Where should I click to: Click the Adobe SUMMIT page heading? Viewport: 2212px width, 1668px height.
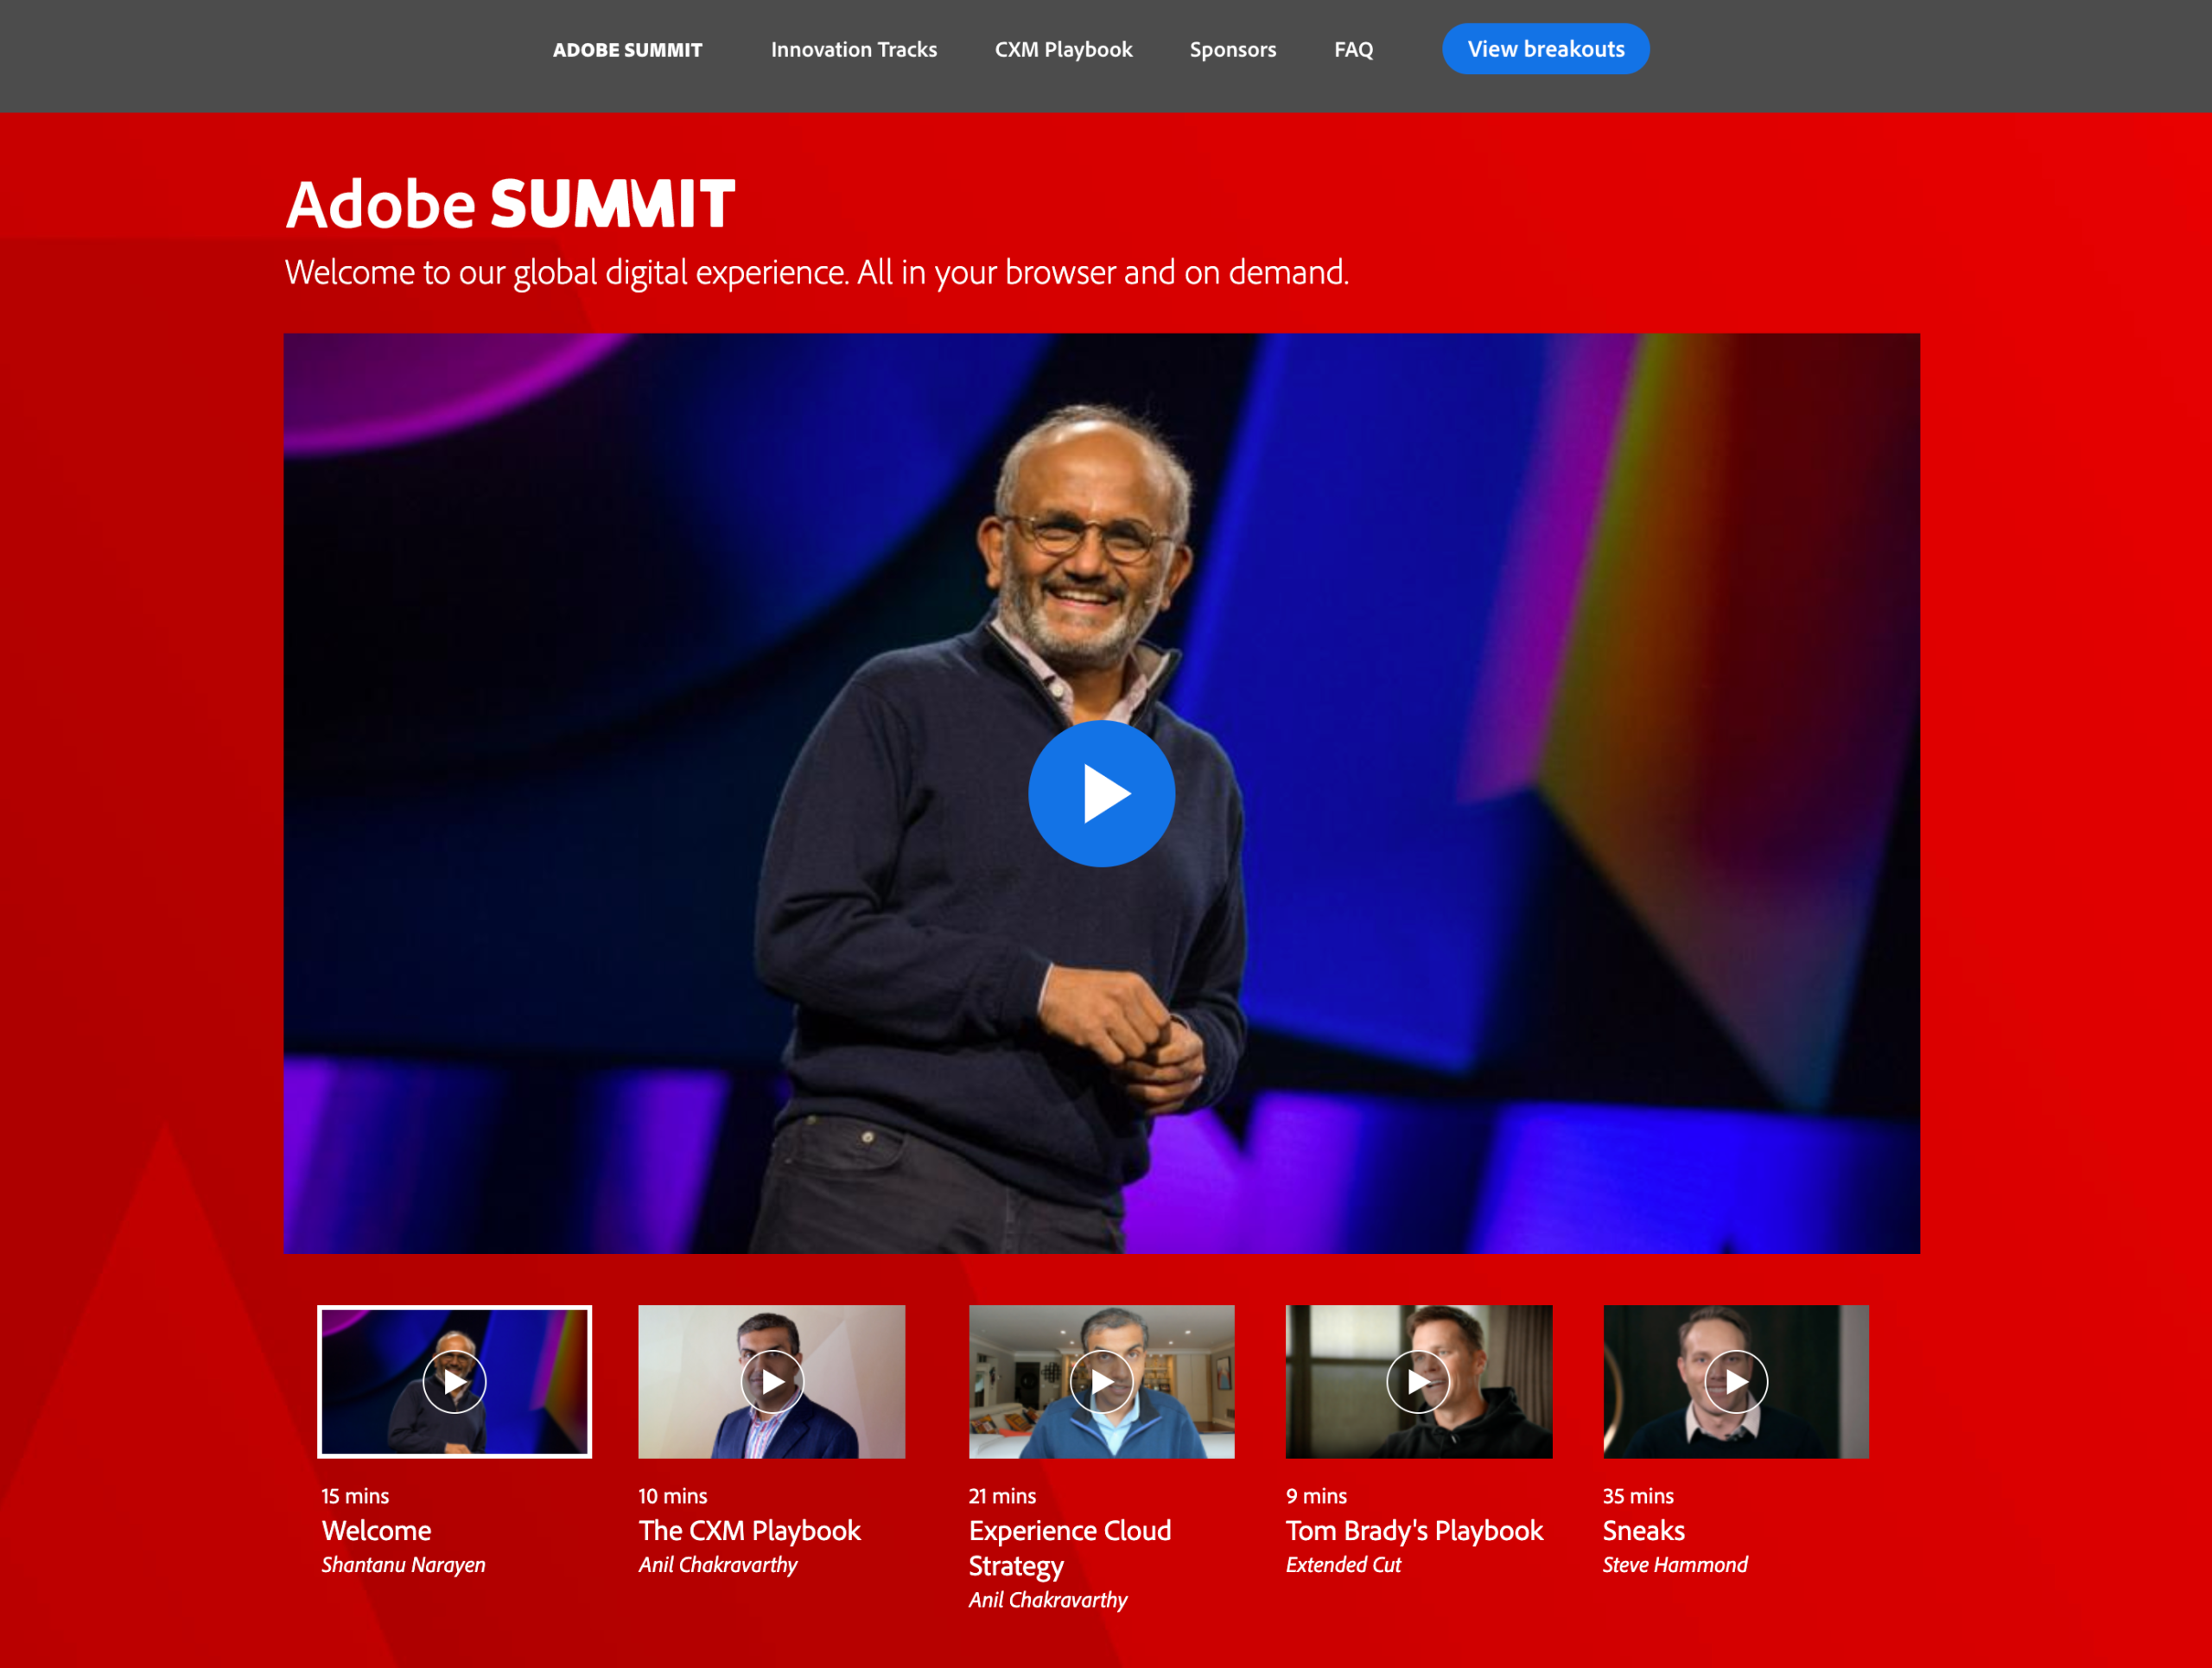(x=510, y=204)
